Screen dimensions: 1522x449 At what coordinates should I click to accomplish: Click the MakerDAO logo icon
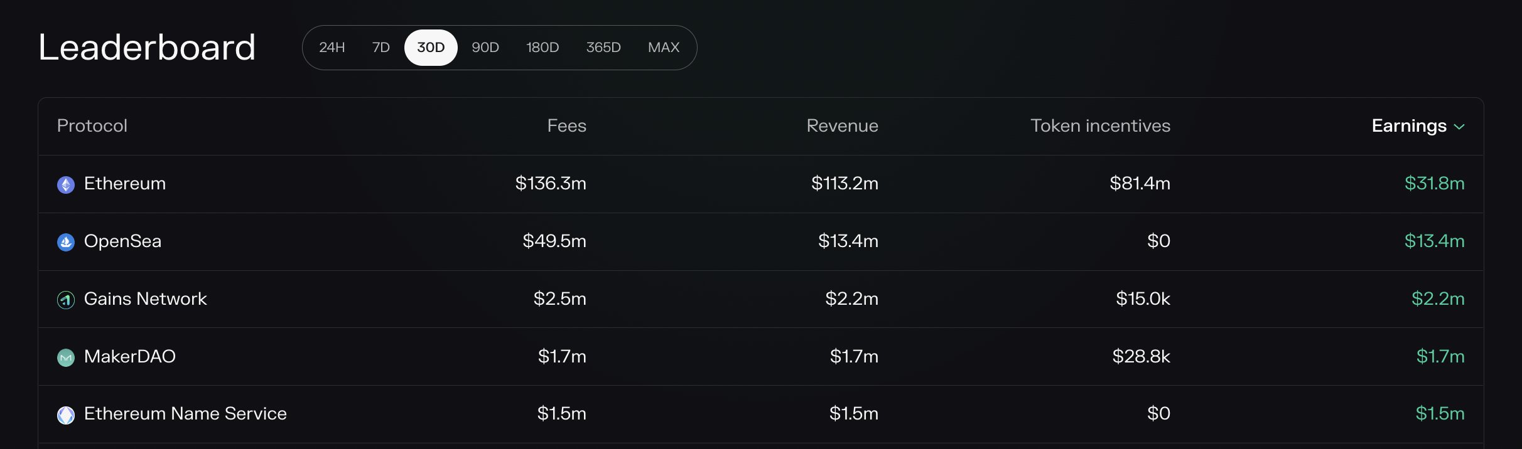(66, 357)
